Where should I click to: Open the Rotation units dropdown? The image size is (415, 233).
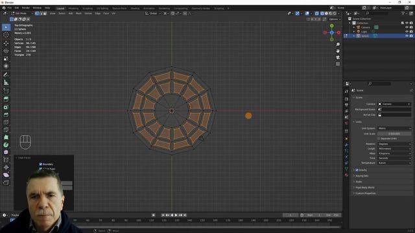pos(394,144)
